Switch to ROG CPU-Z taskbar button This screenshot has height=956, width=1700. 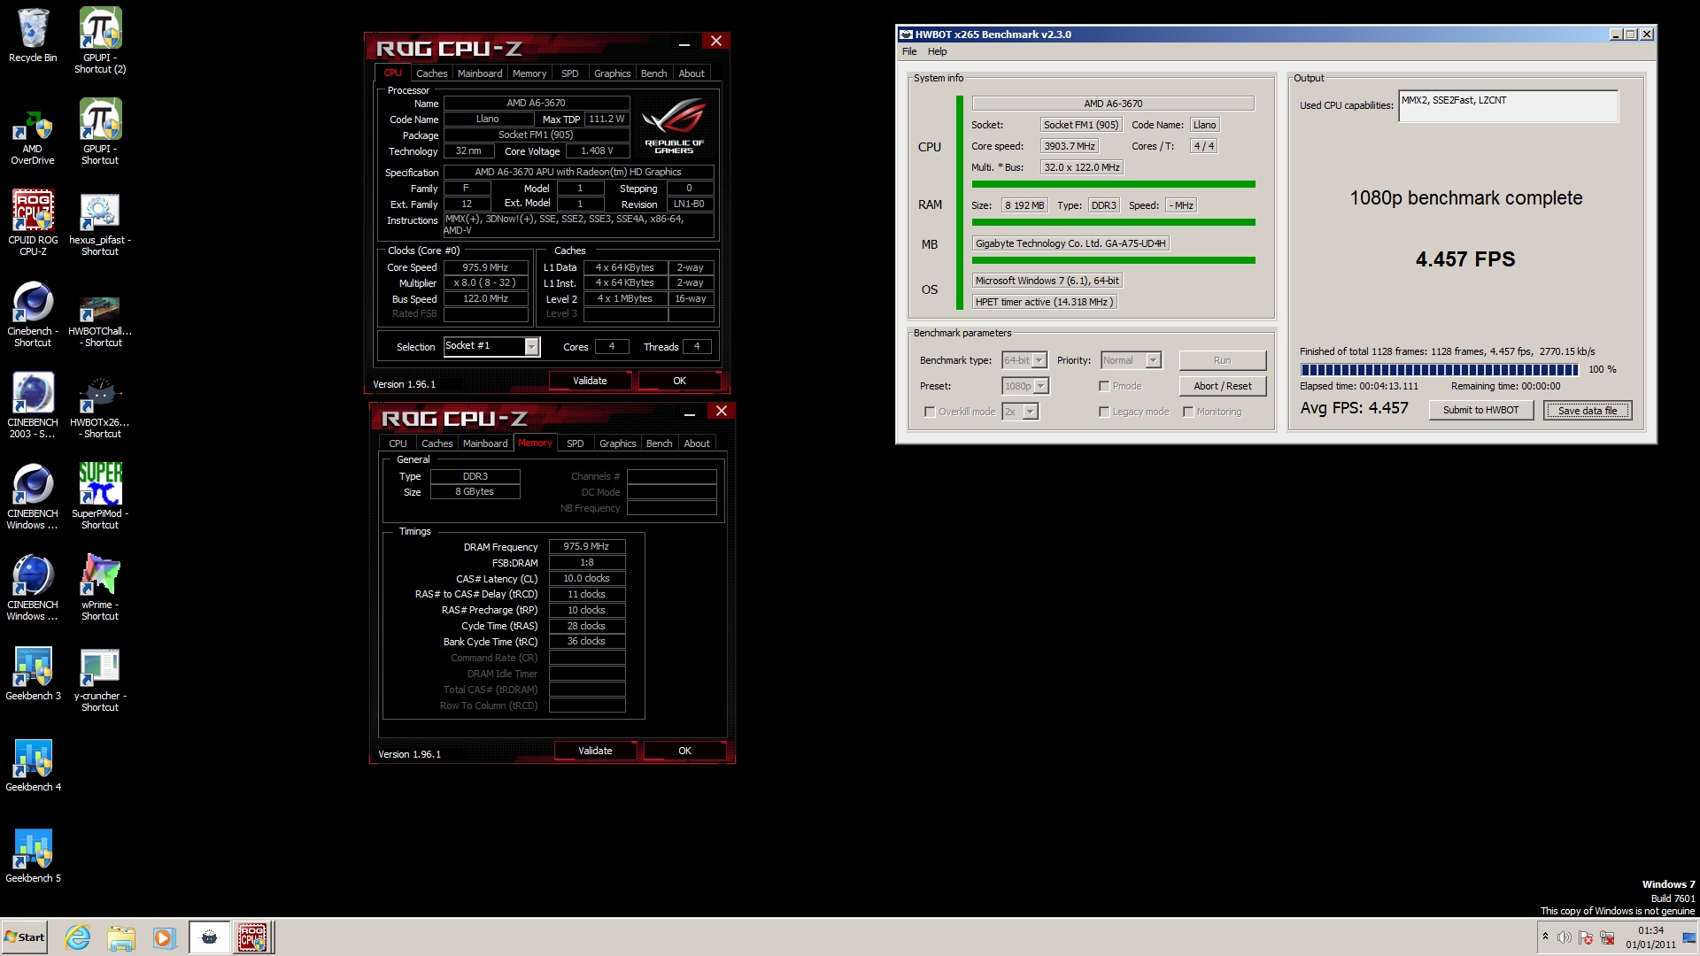[254, 937]
